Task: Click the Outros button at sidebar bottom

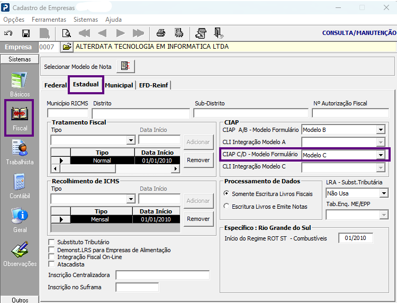Action: pyautogui.click(x=20, y=300)
